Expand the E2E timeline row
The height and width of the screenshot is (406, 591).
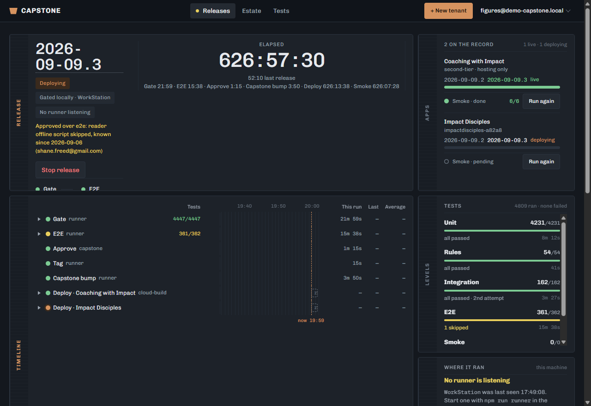[x=39, y=234]
